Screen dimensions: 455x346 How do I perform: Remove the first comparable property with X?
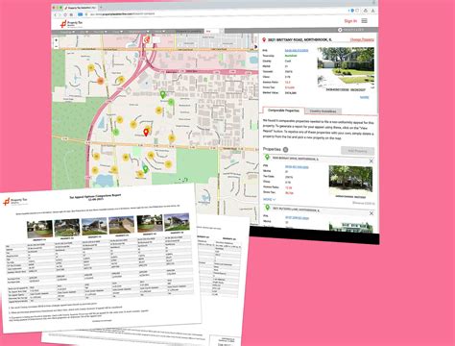pyautogui.click(x=371, y=161)
